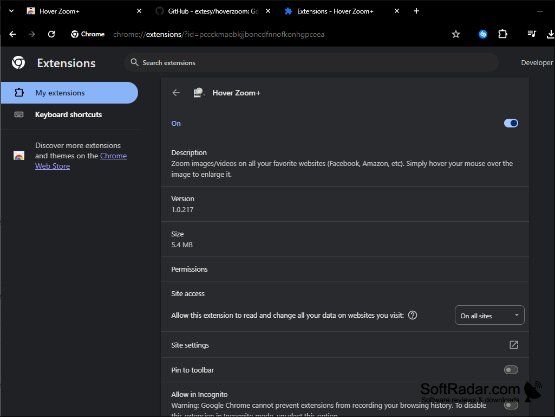Minimize the Chrome window
The image size is (555, 417).
tap(539, 11)
